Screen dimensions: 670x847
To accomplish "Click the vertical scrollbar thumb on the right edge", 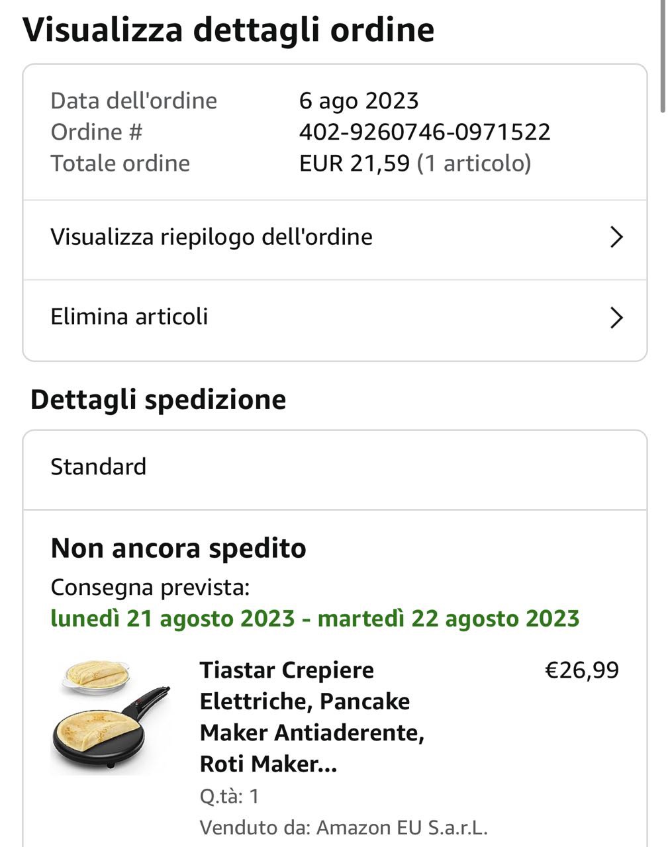I will 664,56.
